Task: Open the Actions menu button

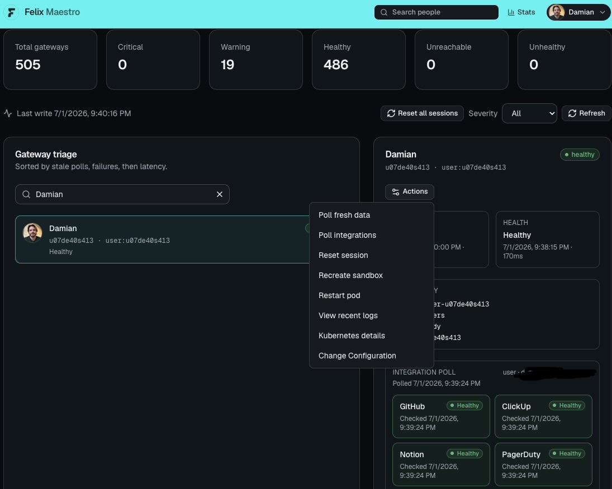Action: tap(410, 191)
